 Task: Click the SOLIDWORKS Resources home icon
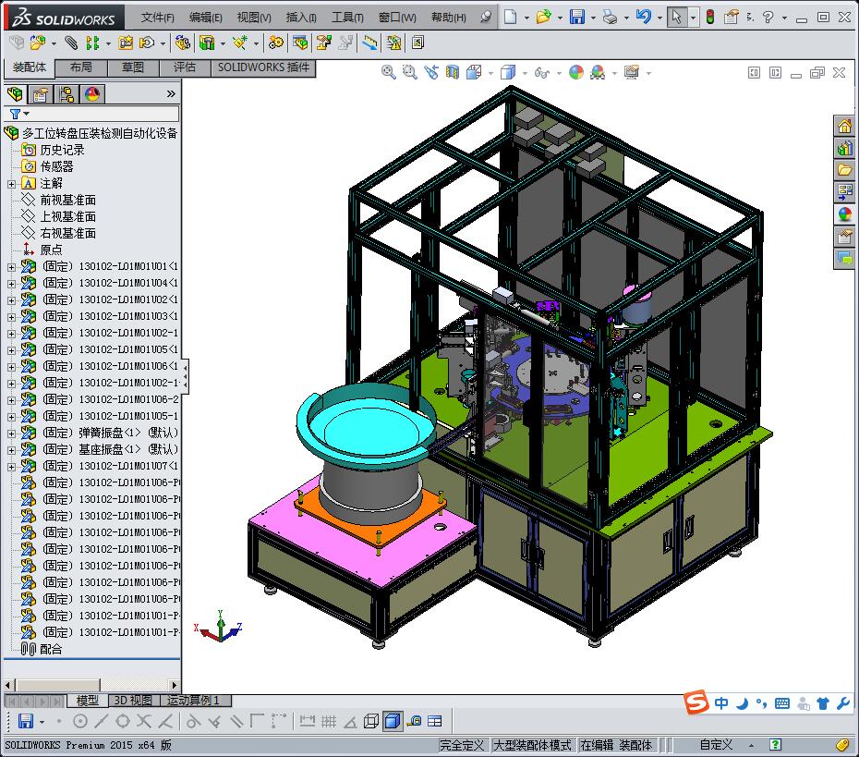844,126
